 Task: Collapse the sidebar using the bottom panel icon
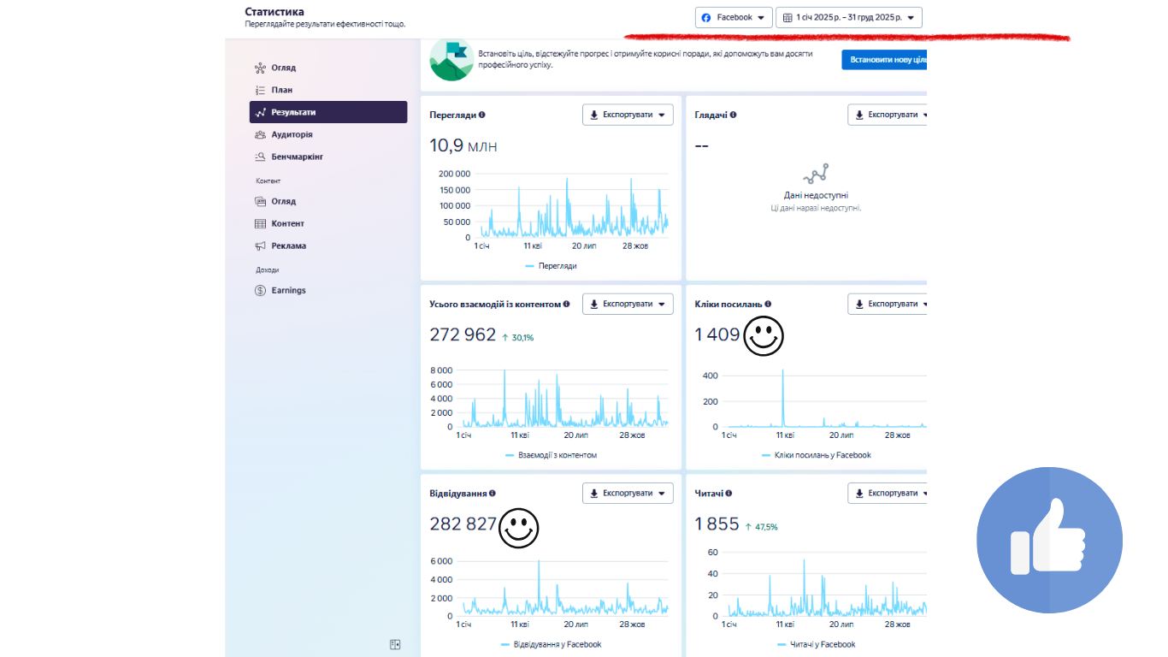pyautogui.click(x=395, y=644)
